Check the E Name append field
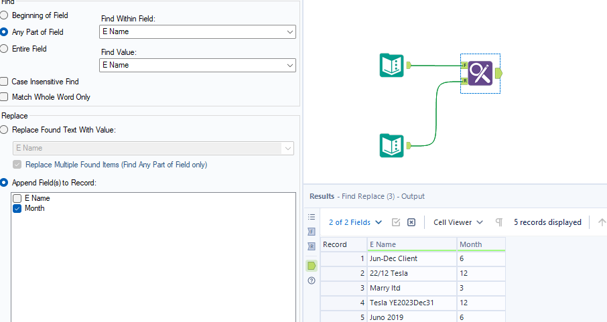 pos(17,198)
